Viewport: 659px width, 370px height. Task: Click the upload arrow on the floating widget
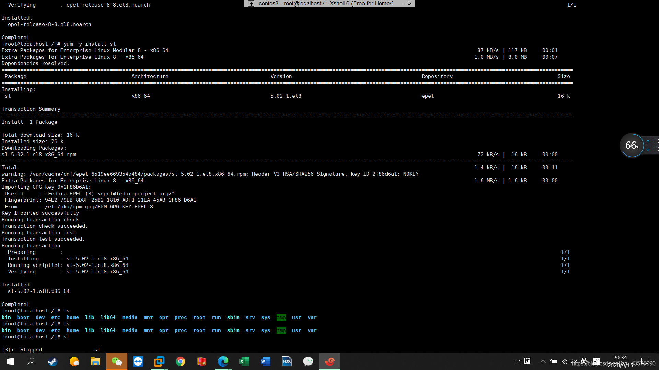(x=648, y=141)
